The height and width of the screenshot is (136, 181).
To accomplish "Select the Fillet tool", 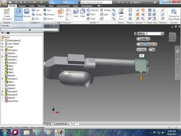I will point(83,13).
